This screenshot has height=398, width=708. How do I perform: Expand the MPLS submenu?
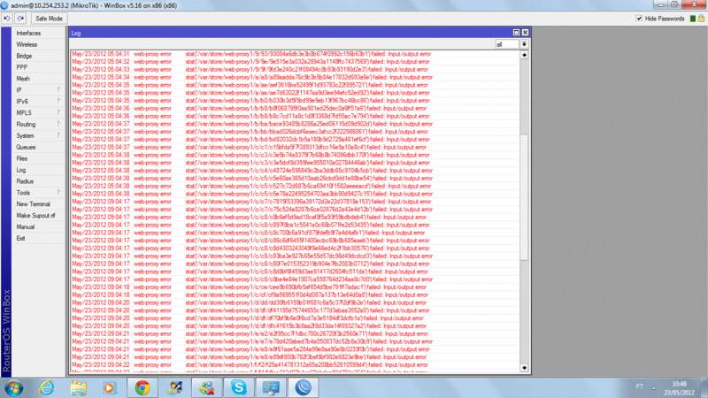point(38,113)
